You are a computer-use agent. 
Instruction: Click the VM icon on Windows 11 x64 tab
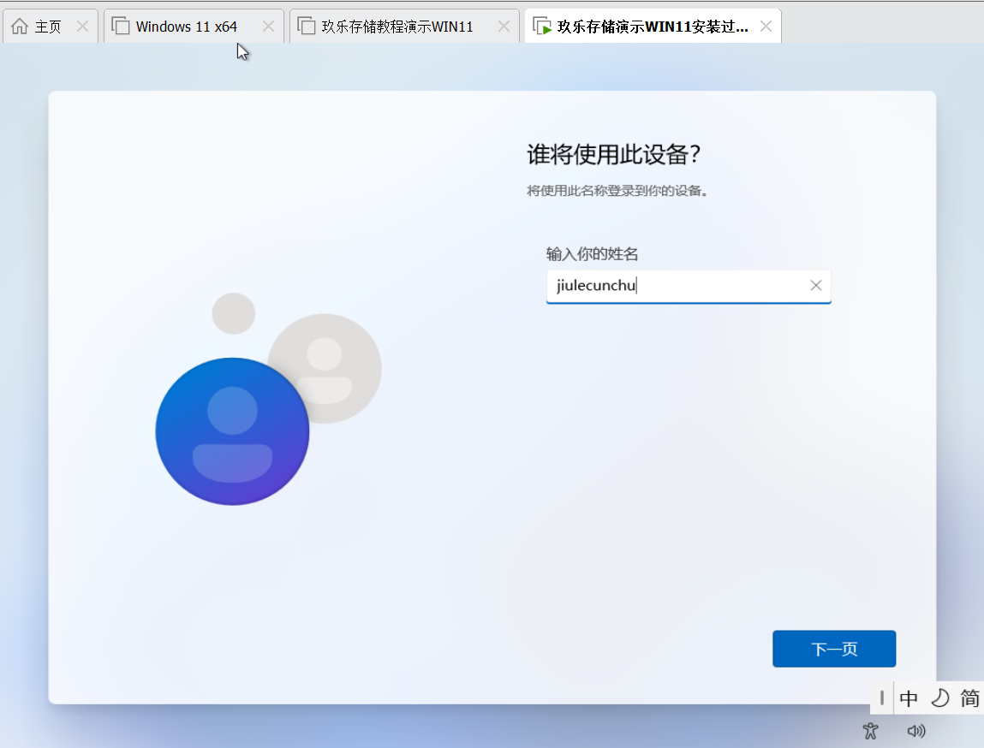[121, 26]
